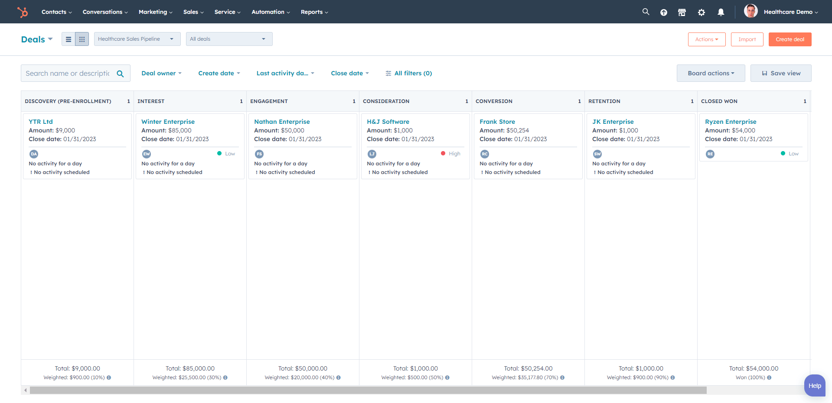Open notifications bell
The height and width of the screenshot is (403, 832).
click(721, 12)
